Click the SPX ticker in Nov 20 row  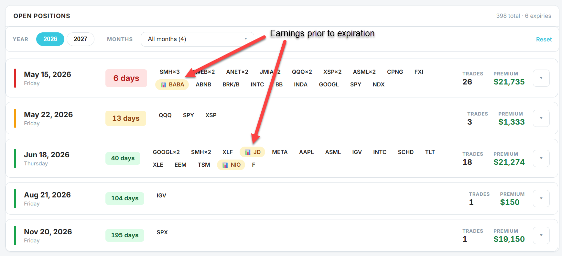click(162, 232)
